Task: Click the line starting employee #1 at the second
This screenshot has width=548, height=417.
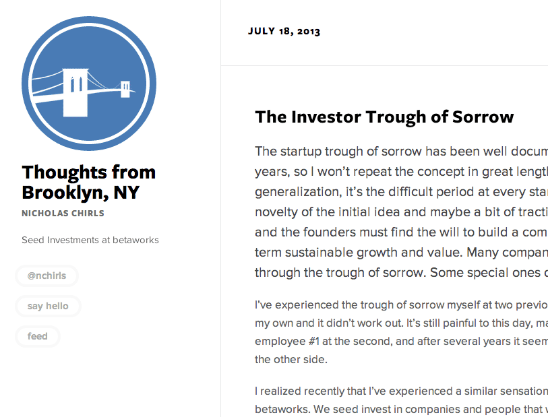Action: tap(401, 342)
